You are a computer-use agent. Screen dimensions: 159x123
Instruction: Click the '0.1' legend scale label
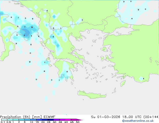tap(3, 122)
